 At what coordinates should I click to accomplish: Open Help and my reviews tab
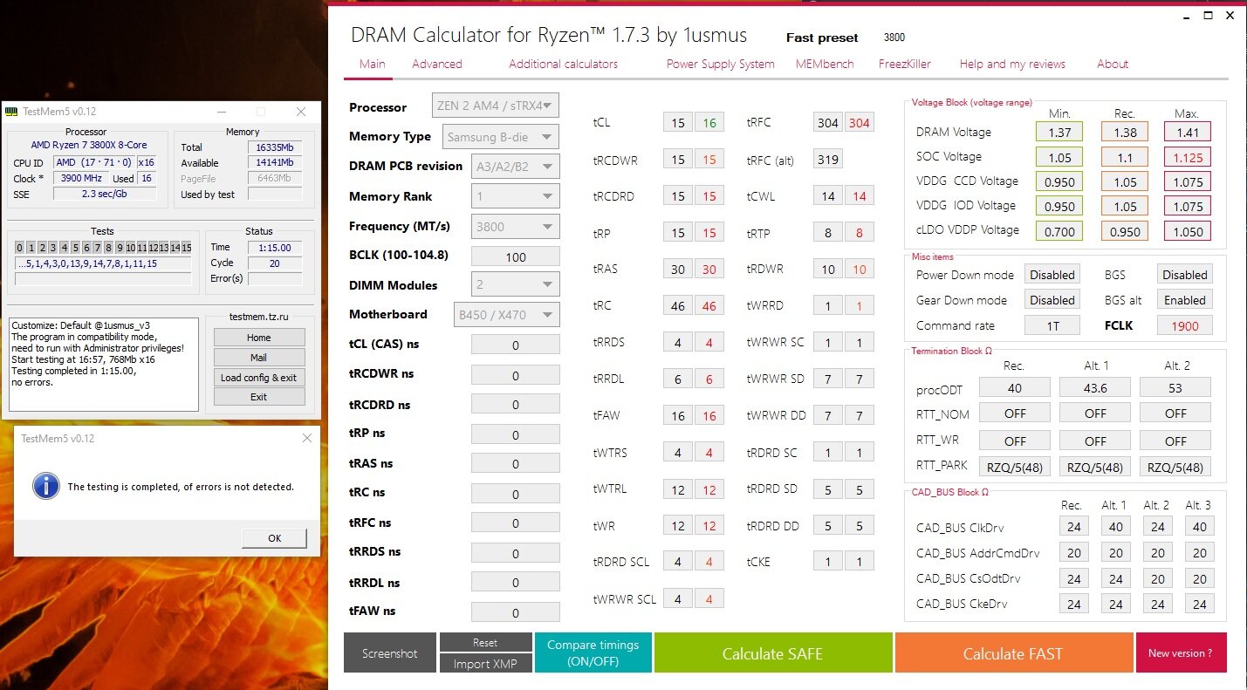coord(1012,64)
